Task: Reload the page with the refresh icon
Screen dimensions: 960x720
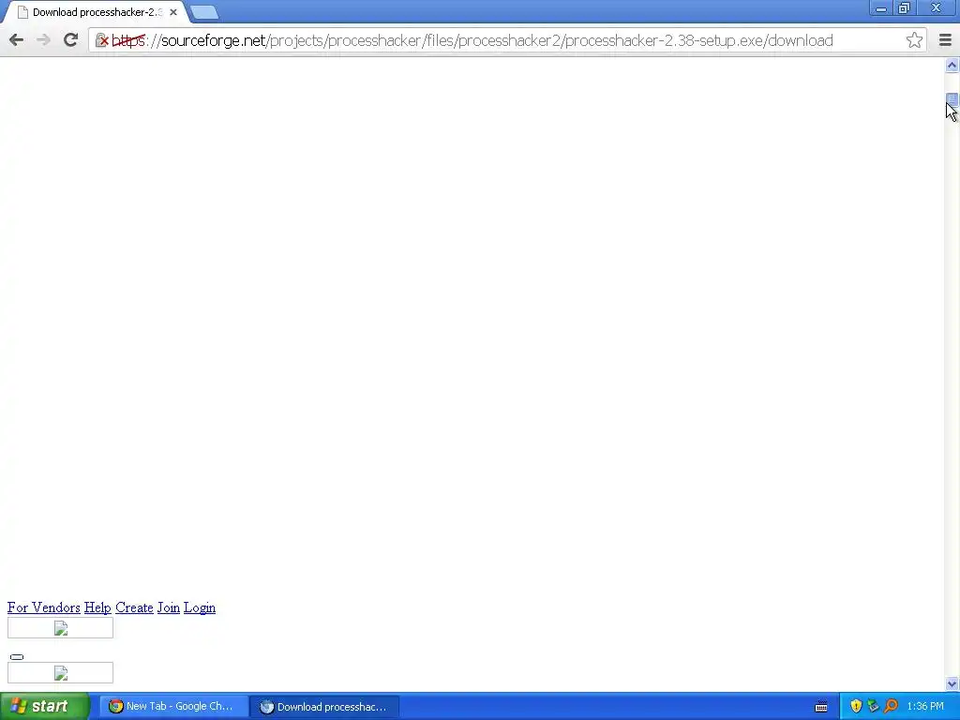Action: tap(70, 40)
